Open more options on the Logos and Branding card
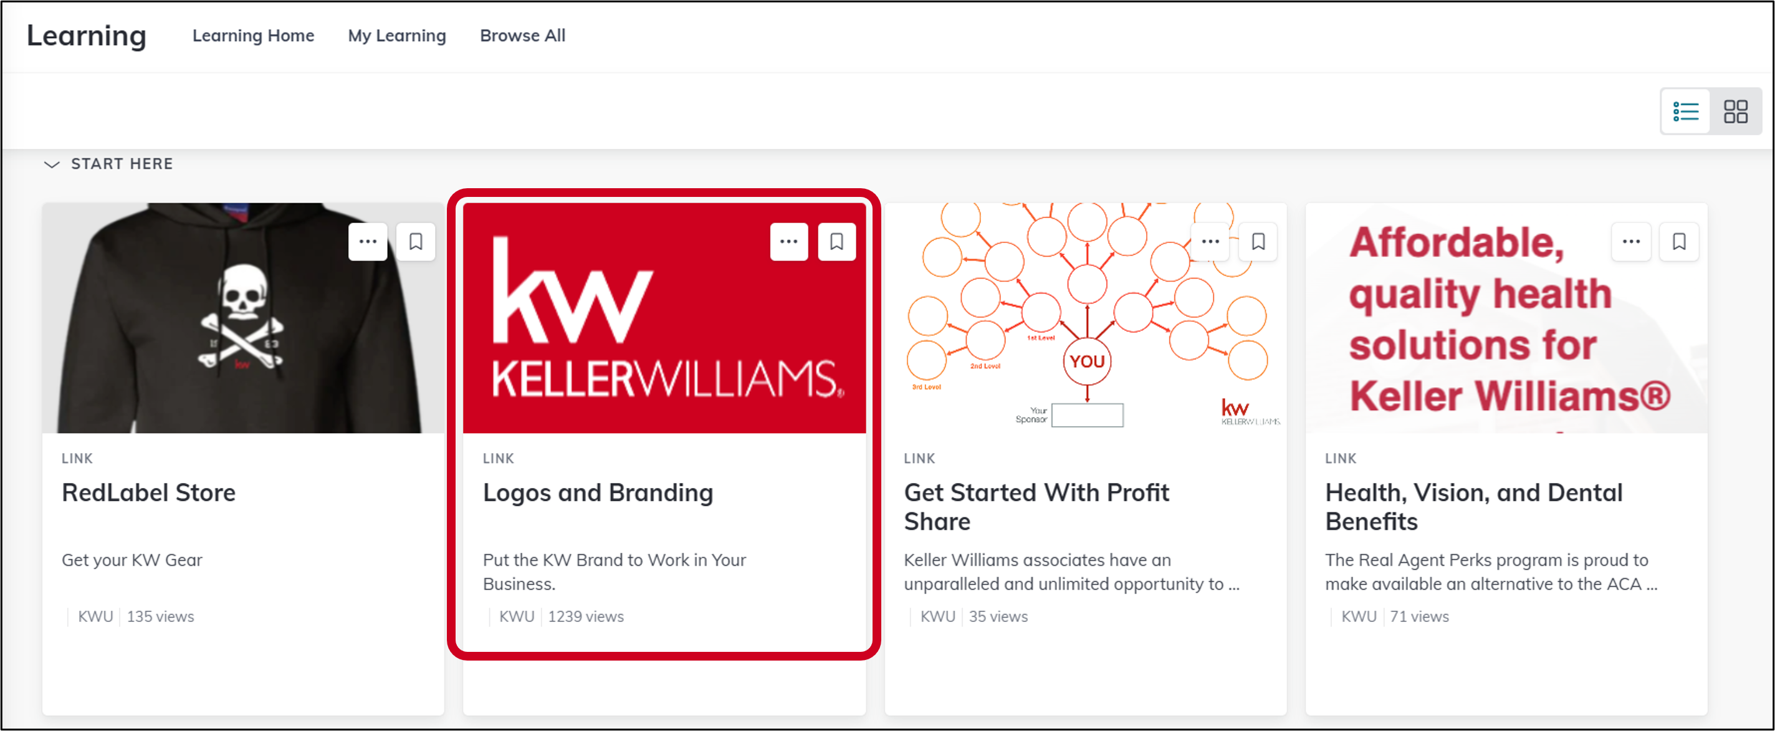1775x731 pixels. [x=789, y=241]
